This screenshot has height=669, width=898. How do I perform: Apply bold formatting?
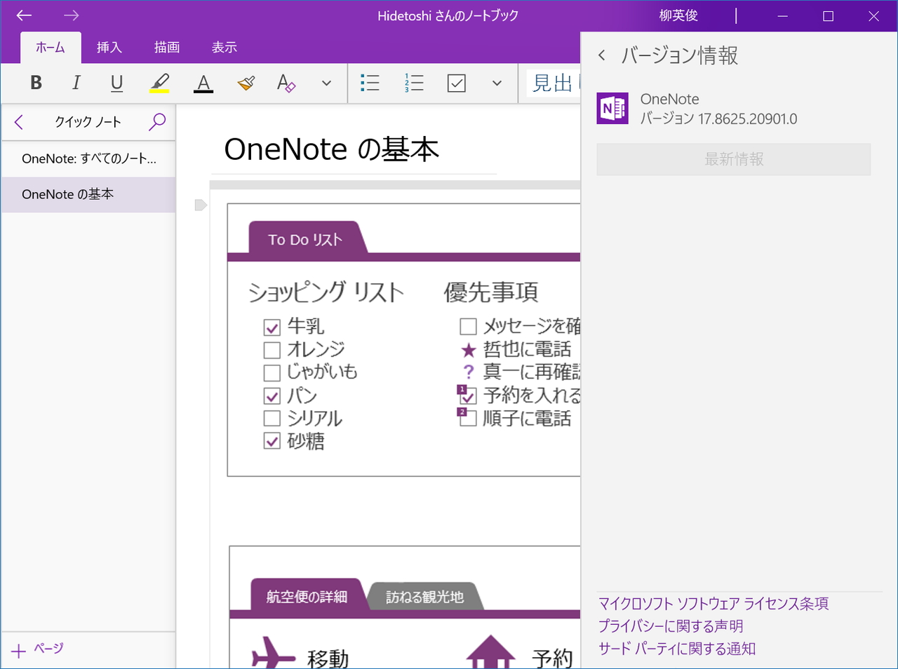[x=36, y=83]
